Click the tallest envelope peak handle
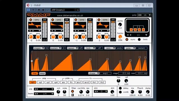This screenshot has height=101, width=179. click(x=71, y=53)
